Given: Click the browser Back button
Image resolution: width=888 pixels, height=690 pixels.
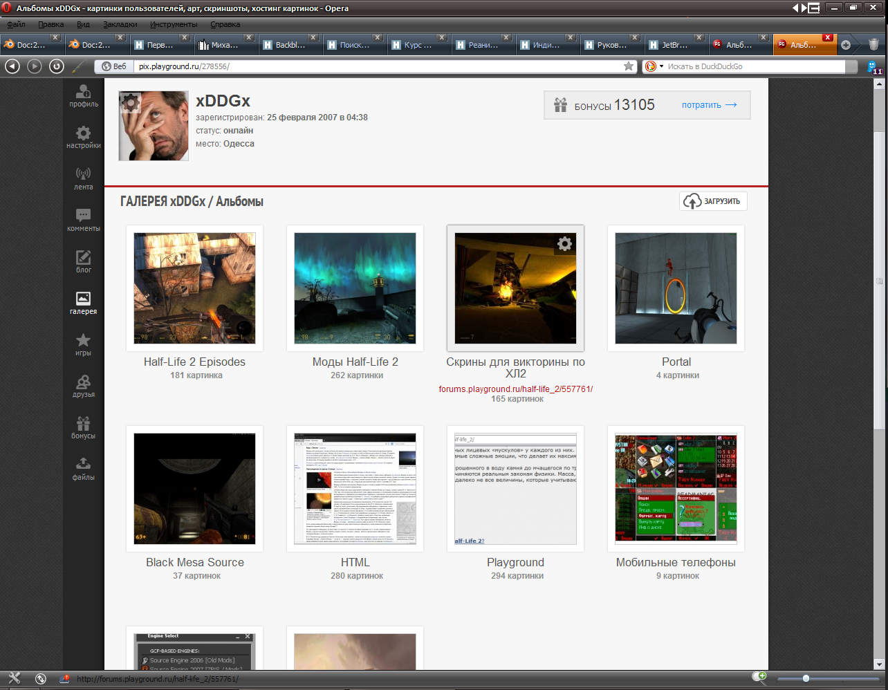Looking at the screenshot, I should [x=12, y=66].
